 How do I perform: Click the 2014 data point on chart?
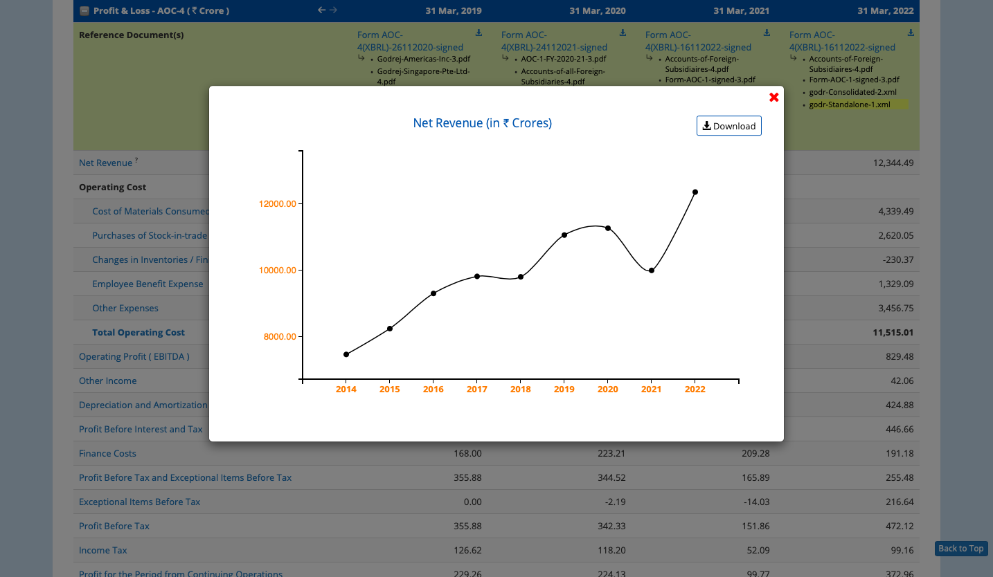coord(346,354)
